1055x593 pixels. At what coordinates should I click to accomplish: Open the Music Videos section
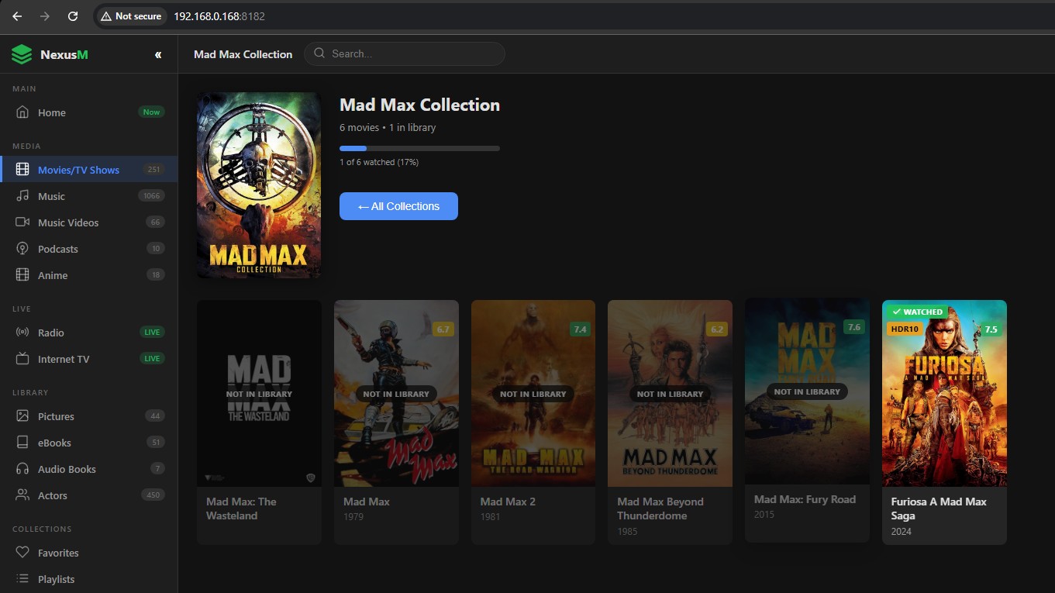tap(69, 222)
